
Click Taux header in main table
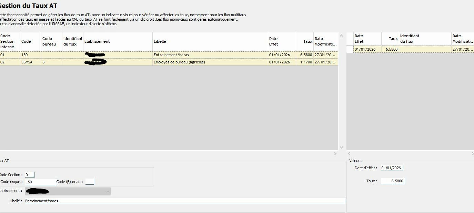[305, 41]
